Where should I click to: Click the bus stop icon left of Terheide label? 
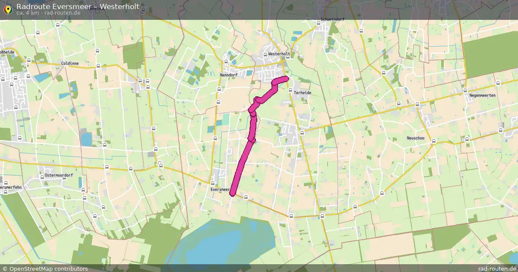290,90
